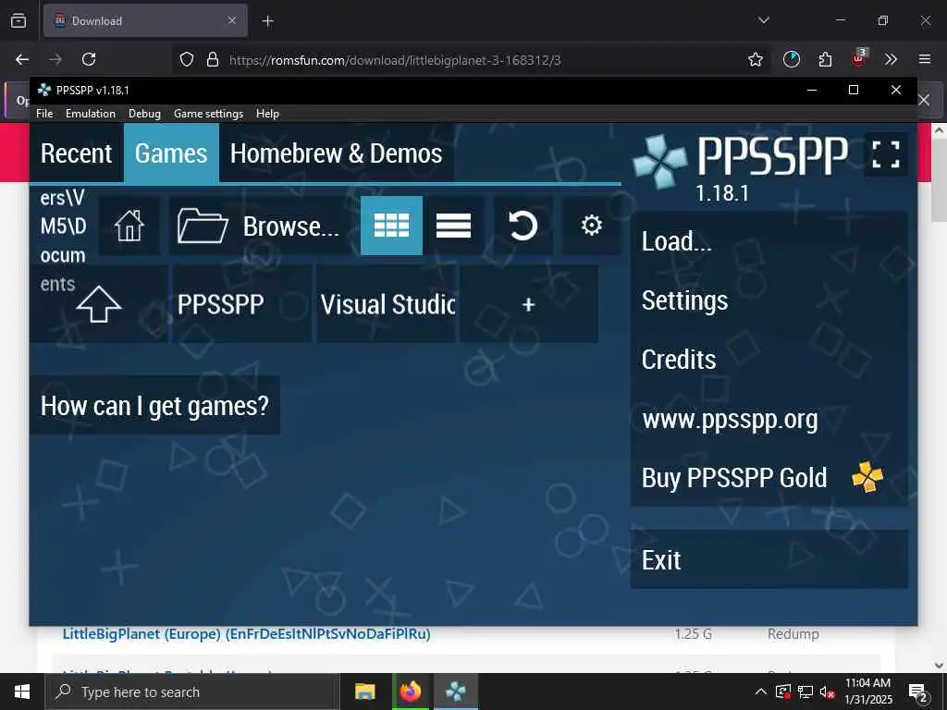
Task: Open uBlock Origin extension icon
Action: click(x=858, y=58)
